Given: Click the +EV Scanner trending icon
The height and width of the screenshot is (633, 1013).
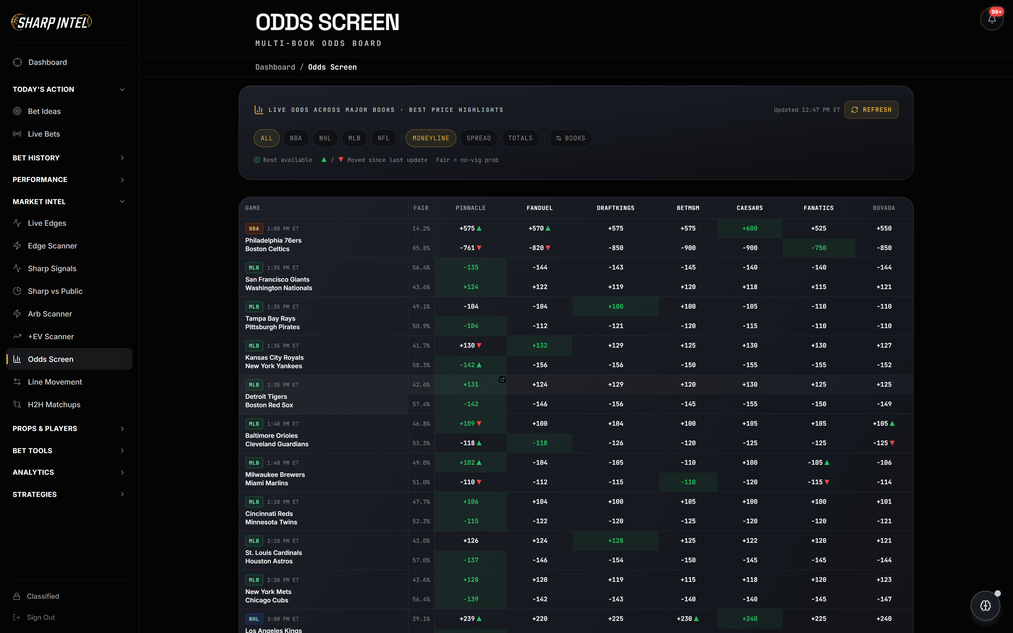Looking at the screenshot, I should (x=17, y=337).
